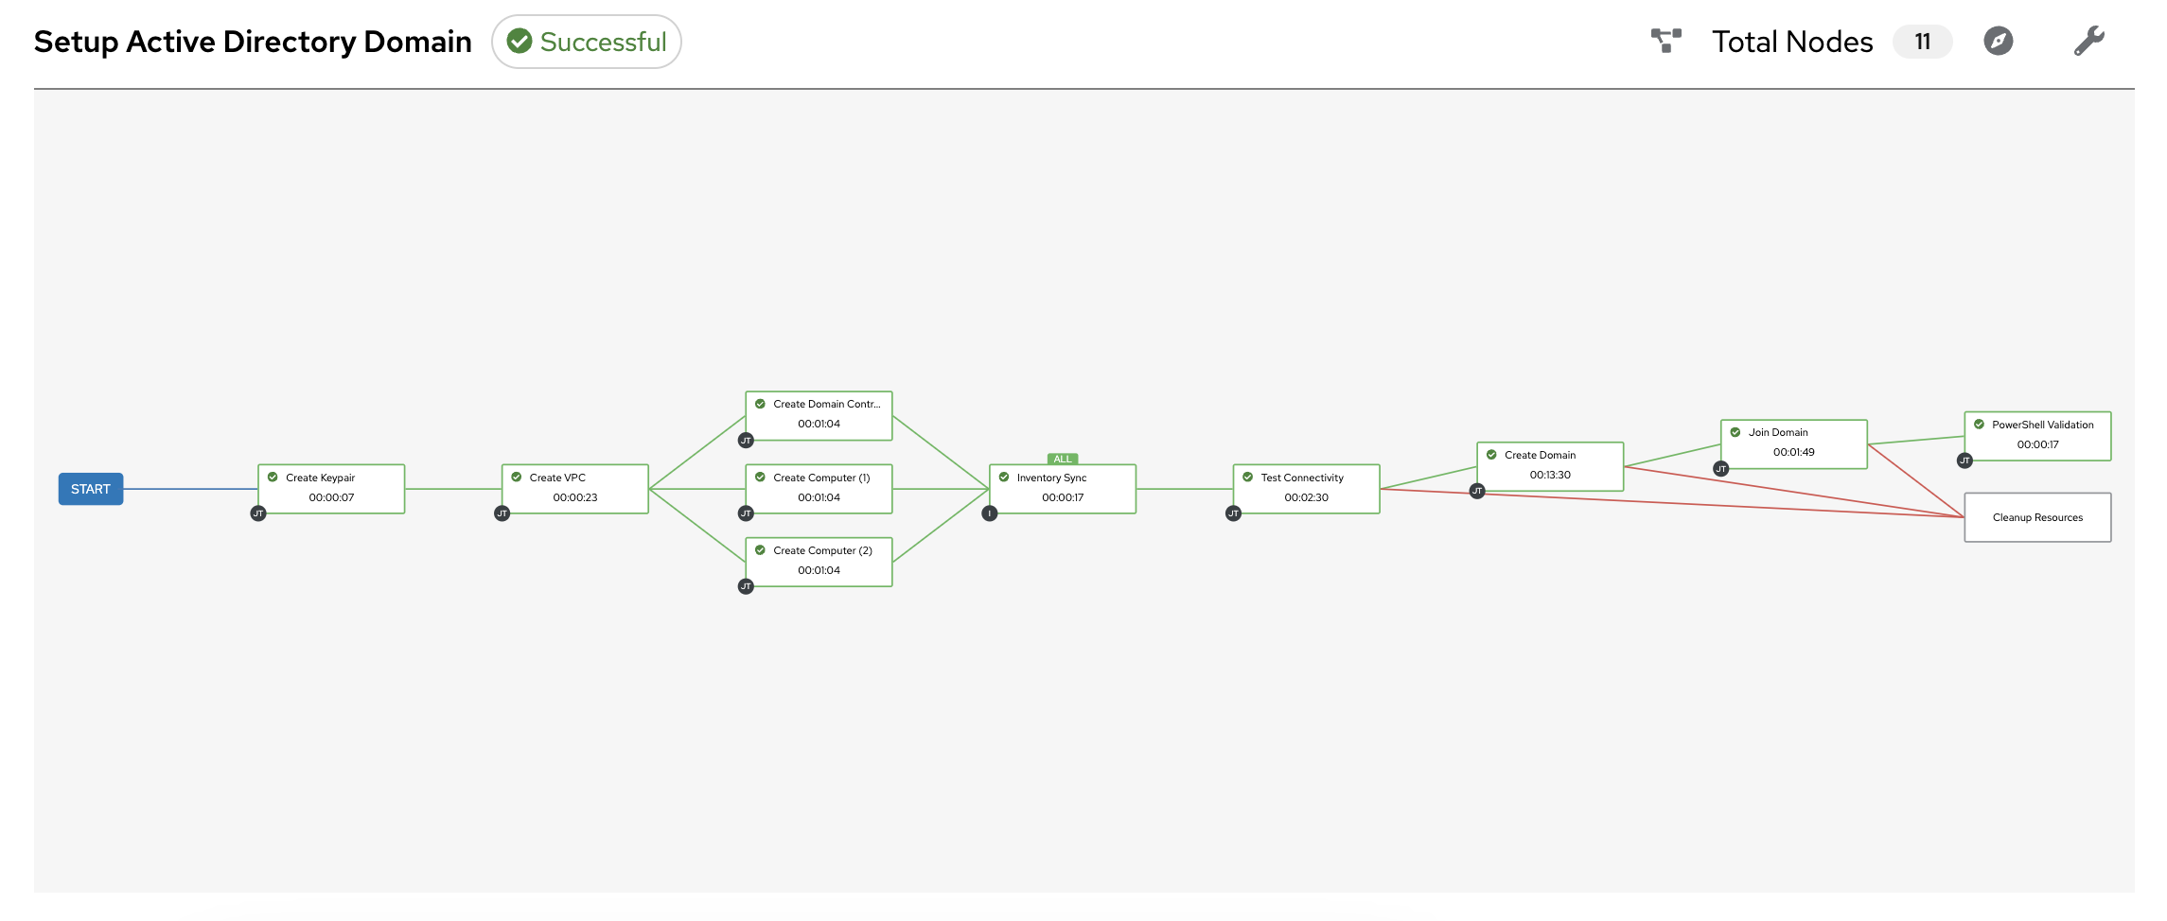The width and height of the screenshot is (2167, 921).
Task: Click the JT badge on Create Computer (2)
Action: (747, 585)
